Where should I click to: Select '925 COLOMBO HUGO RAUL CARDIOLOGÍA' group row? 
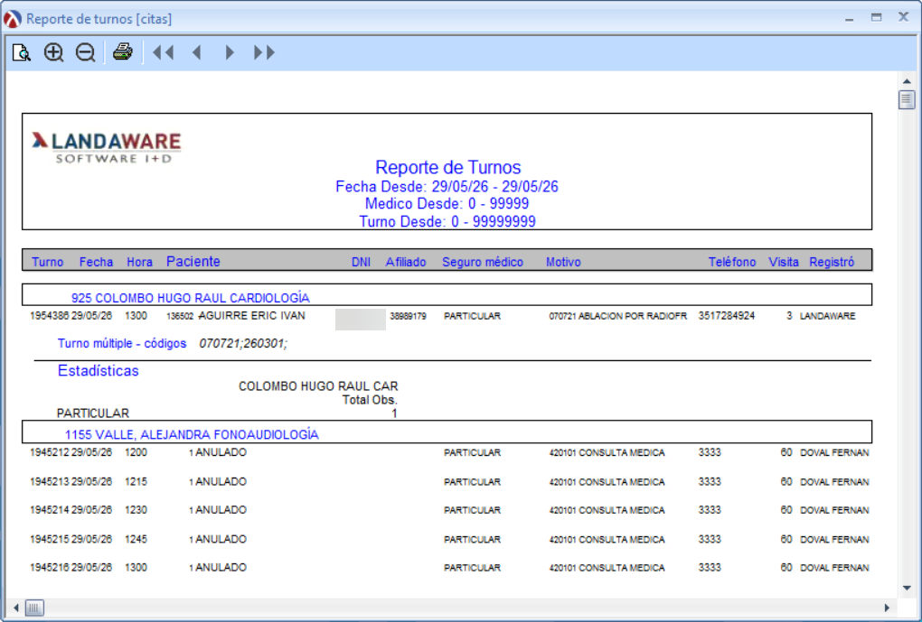(447, 295)
